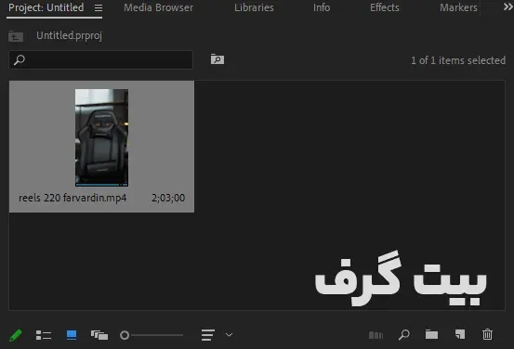The width and height of the screenshot is (514, 349).
Task: Switch to the Media Browser tab
Action: [x=158, y=7]
